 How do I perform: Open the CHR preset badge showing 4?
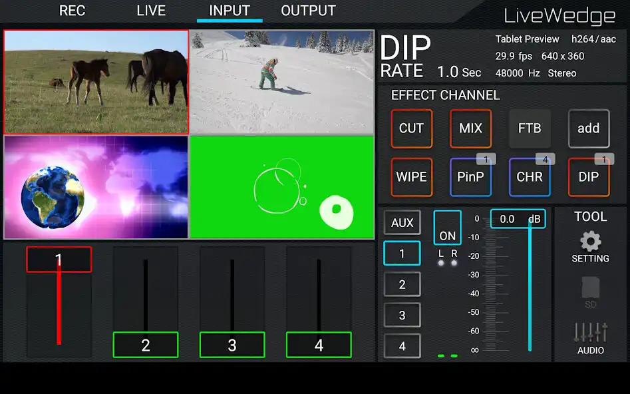(544, 159)
